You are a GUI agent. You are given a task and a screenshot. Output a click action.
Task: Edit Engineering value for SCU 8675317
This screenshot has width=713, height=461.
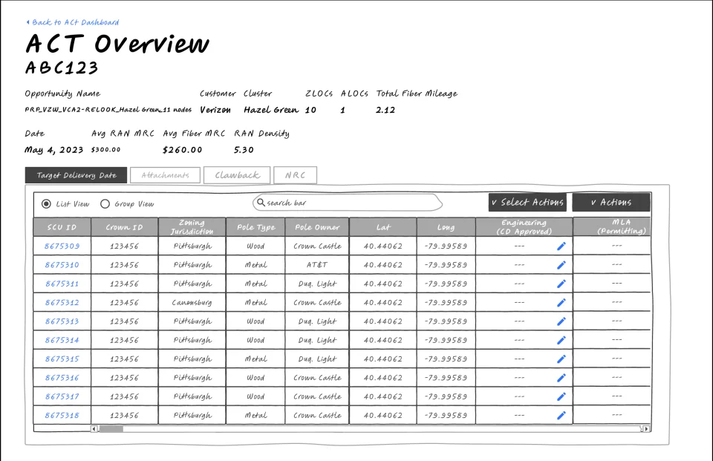561,396
